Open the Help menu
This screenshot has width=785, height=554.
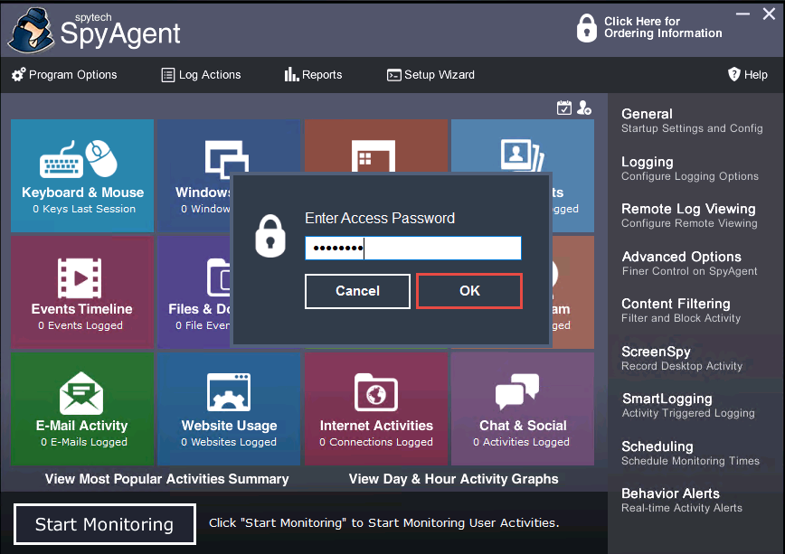click(747, 75)
